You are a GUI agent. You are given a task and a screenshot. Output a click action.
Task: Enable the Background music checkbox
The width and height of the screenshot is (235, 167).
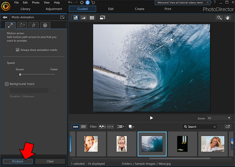(x=7, y=84)
